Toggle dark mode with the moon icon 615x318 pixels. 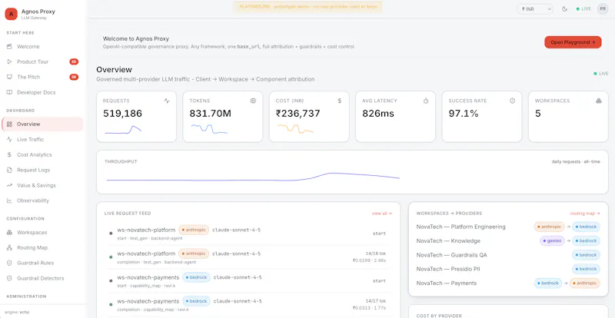click(564, 9)
